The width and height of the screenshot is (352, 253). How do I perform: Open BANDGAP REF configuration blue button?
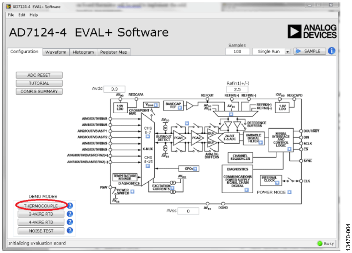pos(180,108)
